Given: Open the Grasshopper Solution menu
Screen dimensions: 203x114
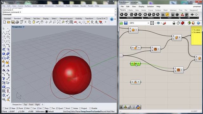Looking at the screenshot, I should point(150,6).
